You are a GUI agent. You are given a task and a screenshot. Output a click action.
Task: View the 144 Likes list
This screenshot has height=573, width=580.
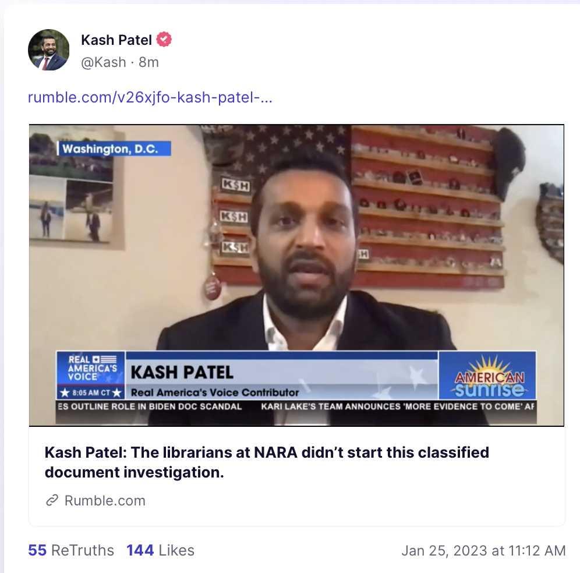160,550
